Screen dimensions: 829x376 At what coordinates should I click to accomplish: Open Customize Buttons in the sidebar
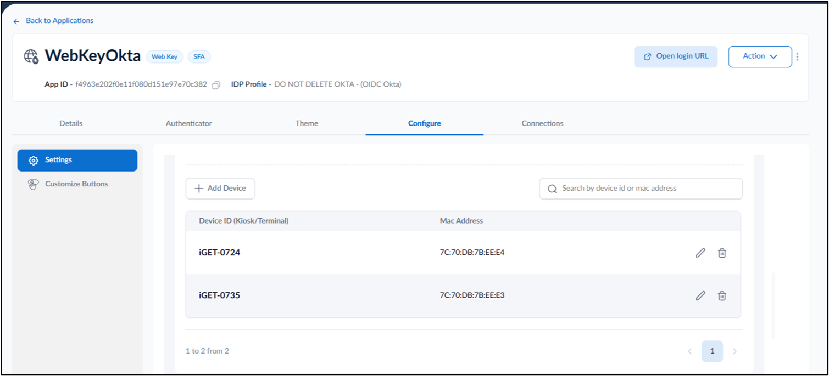point(77,184)
